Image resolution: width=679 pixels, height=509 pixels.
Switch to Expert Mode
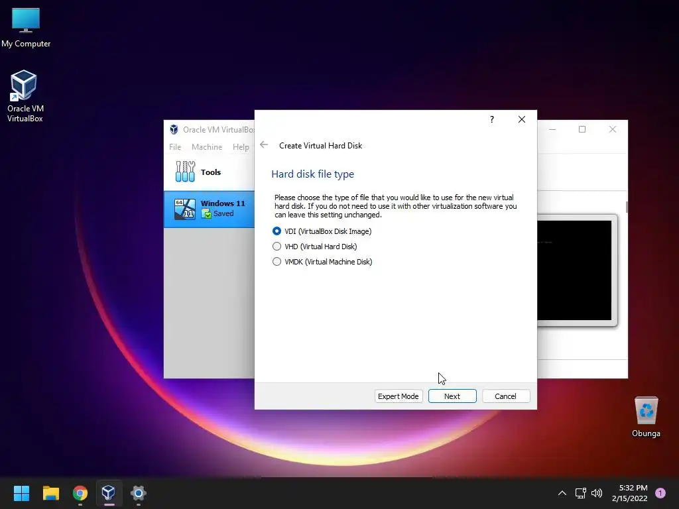pyautogui.click(x=399, y=396)
